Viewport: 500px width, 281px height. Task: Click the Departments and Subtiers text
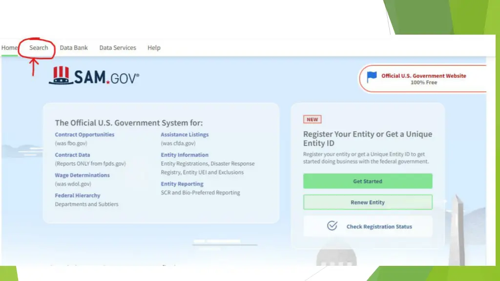(x=86, y=204)
